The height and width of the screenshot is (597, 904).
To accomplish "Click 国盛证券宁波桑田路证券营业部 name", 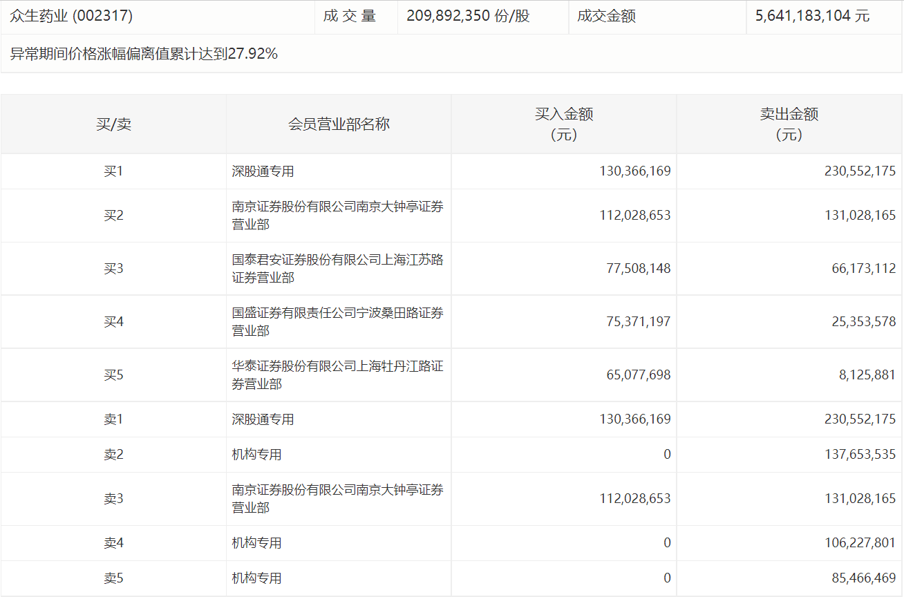I will pyautogui.click(x=338, y=322).
